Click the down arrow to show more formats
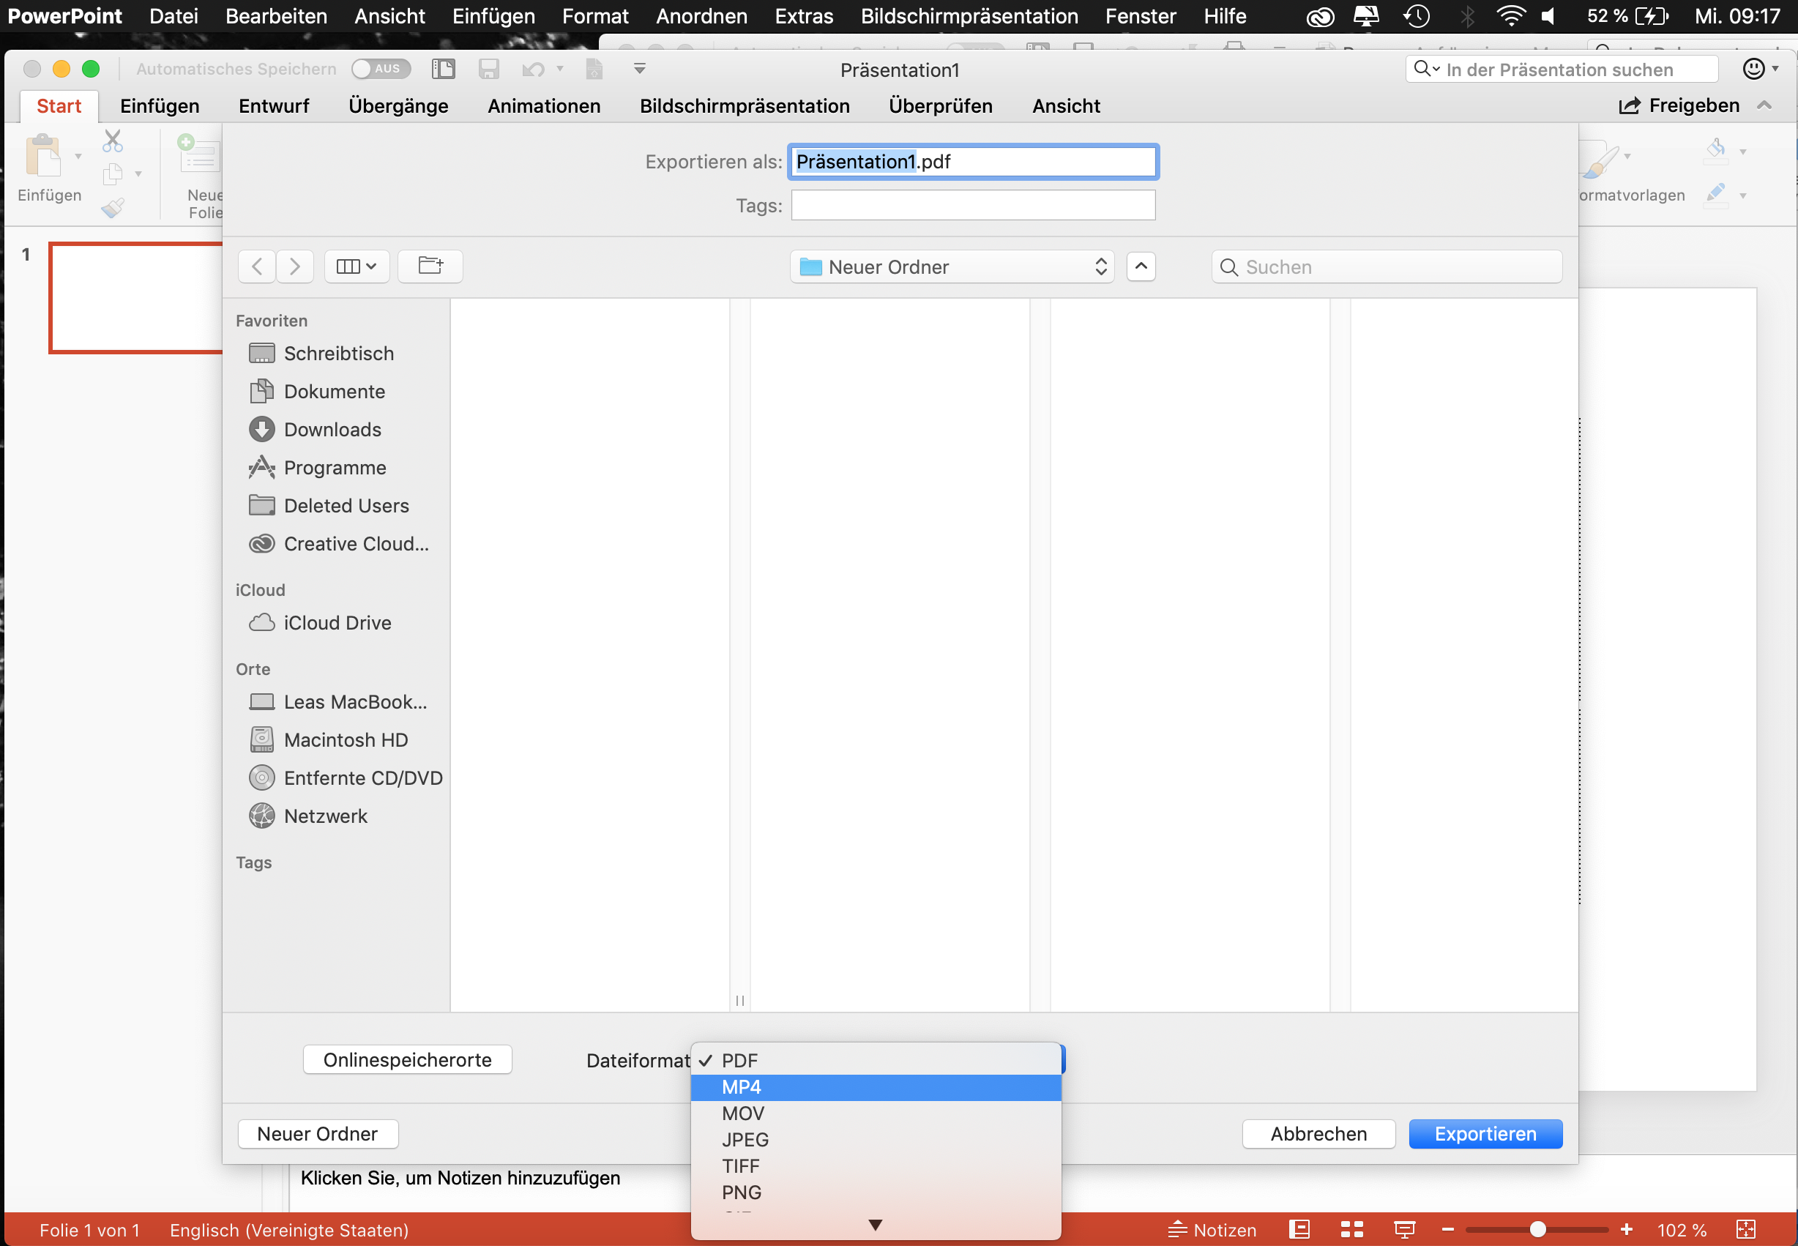 (875, 1226)
